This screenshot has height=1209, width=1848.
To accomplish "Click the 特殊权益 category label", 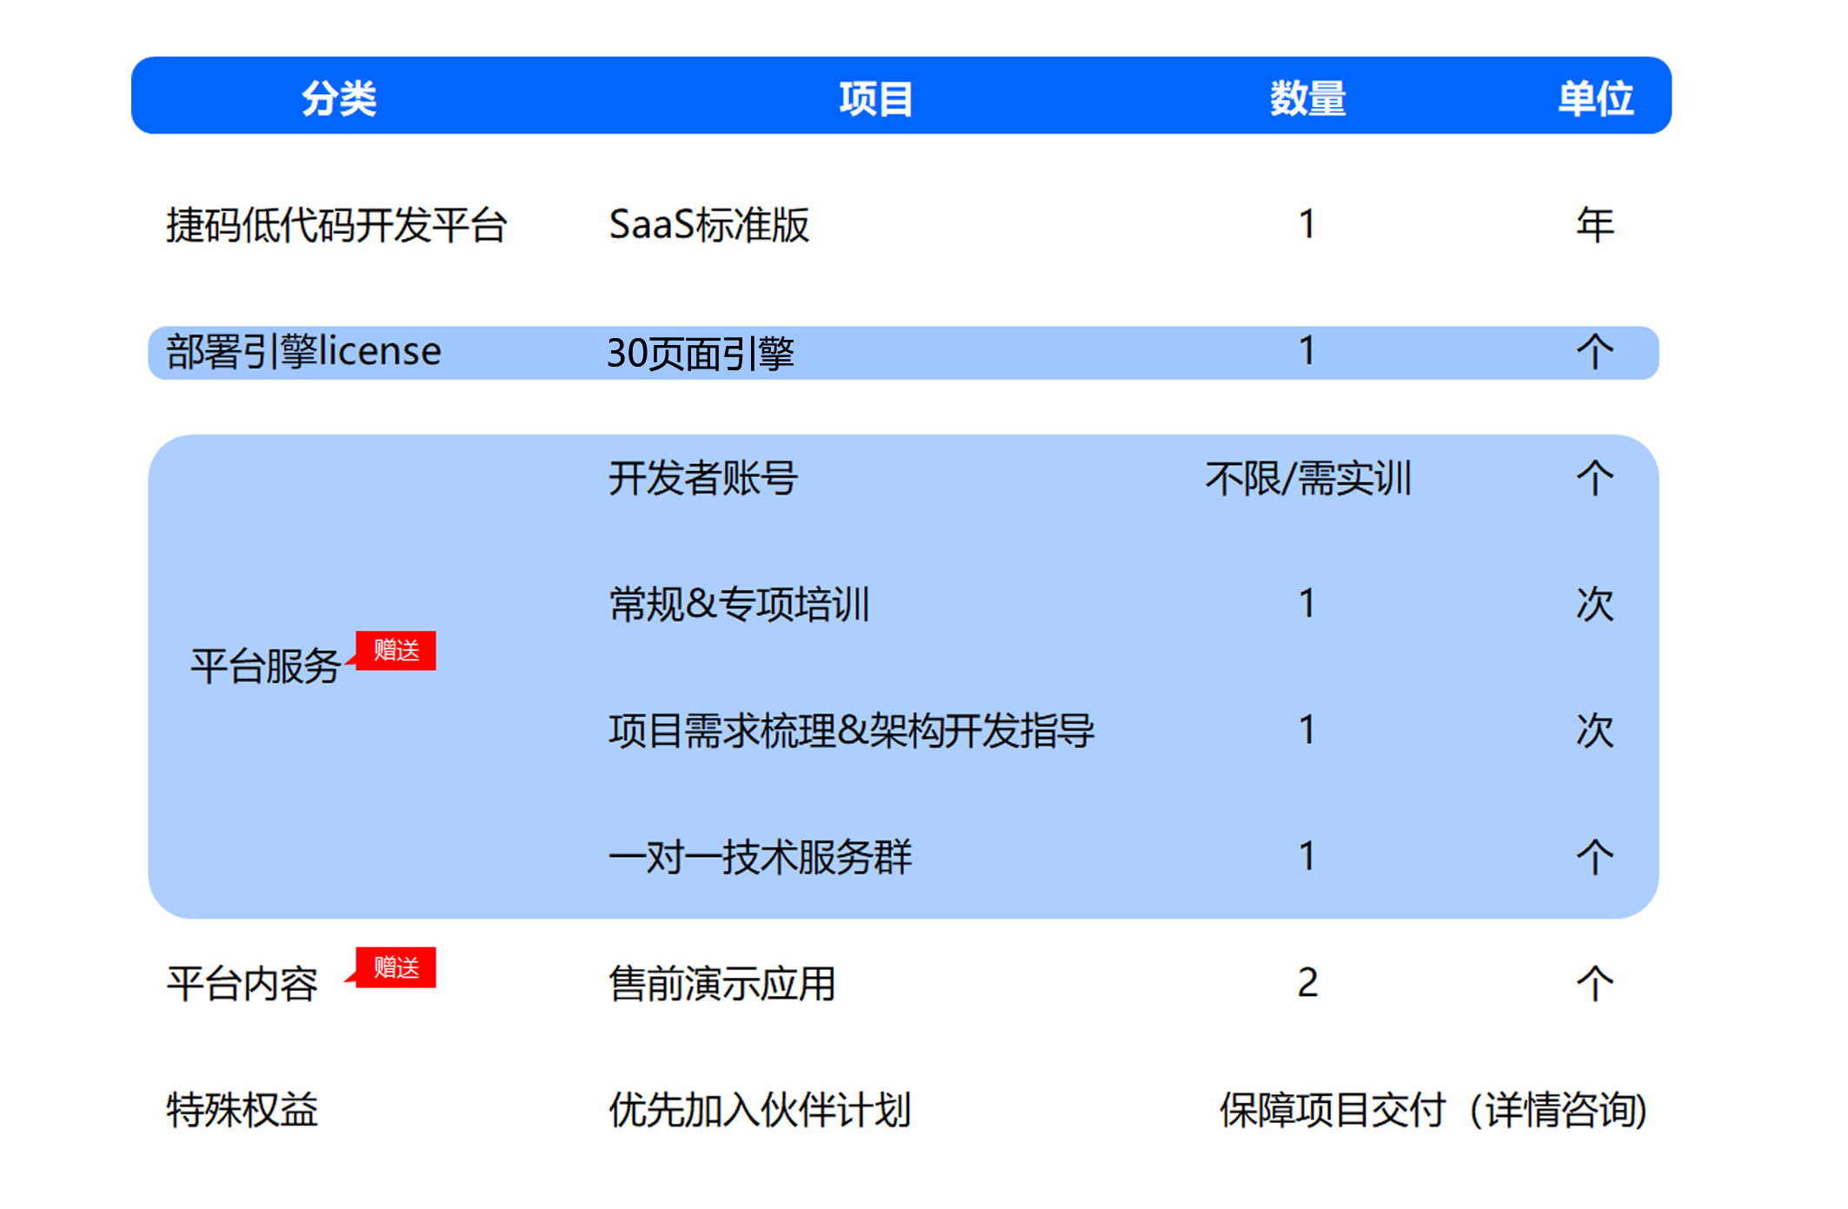I will (242, 1110).
